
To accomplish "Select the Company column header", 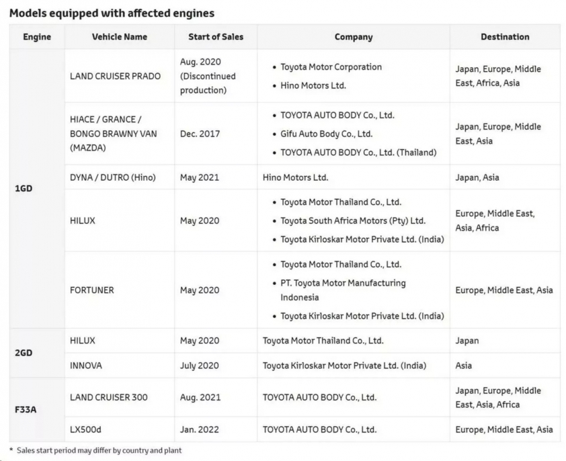I will pos(354,37).
